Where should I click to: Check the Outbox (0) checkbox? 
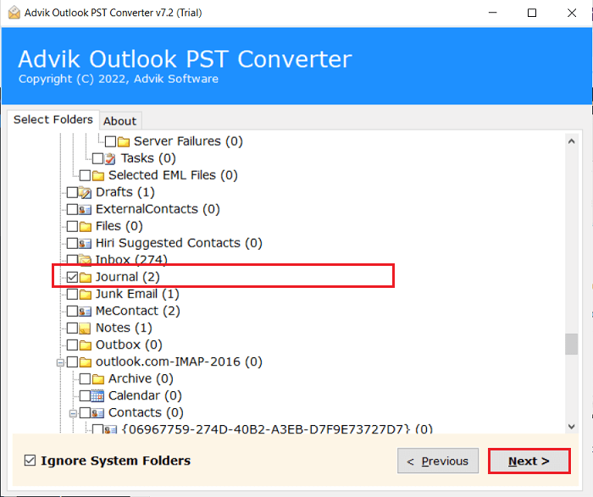pyautogui.click(x=72, y=345)
